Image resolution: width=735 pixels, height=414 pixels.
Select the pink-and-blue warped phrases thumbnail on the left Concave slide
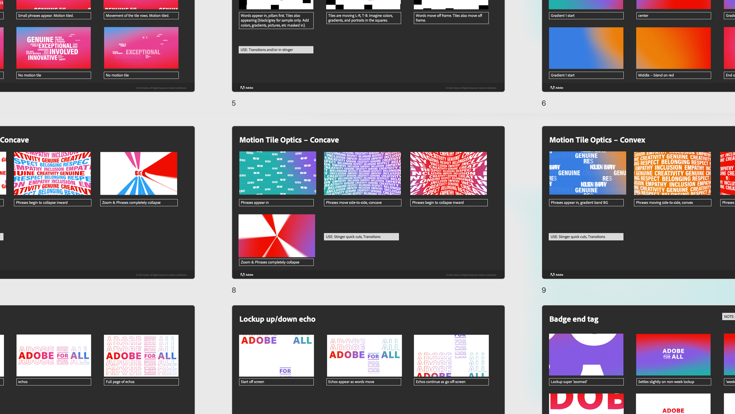coord(52,173)
